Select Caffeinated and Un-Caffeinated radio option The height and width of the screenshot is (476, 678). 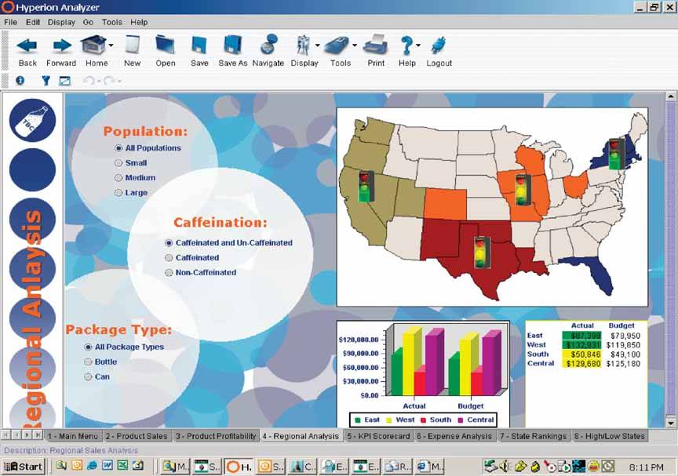point(169,243)
